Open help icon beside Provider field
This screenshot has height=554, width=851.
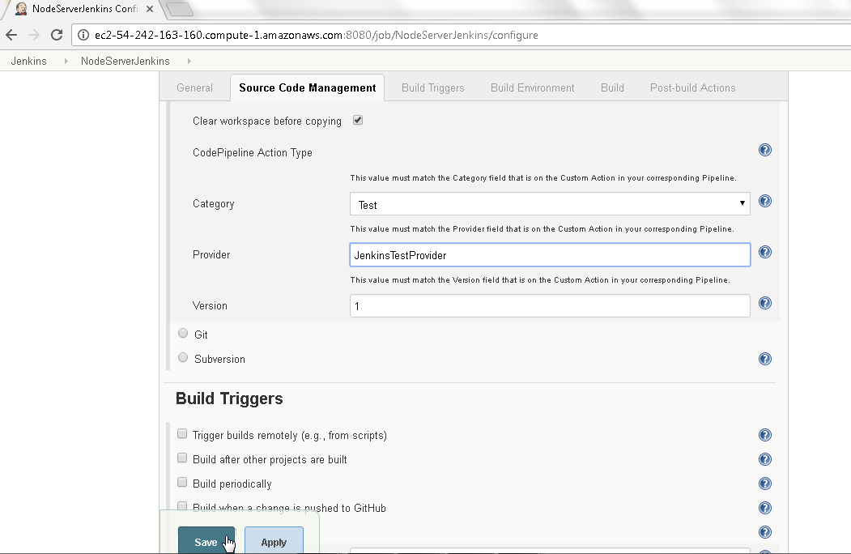click(764, 252)
